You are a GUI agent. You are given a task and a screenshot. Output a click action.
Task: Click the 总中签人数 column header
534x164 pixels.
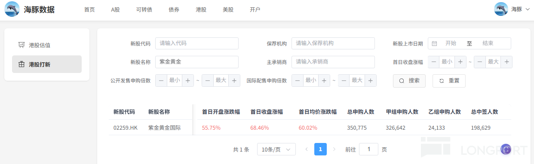pyautogui.click(x=485, y=112)
